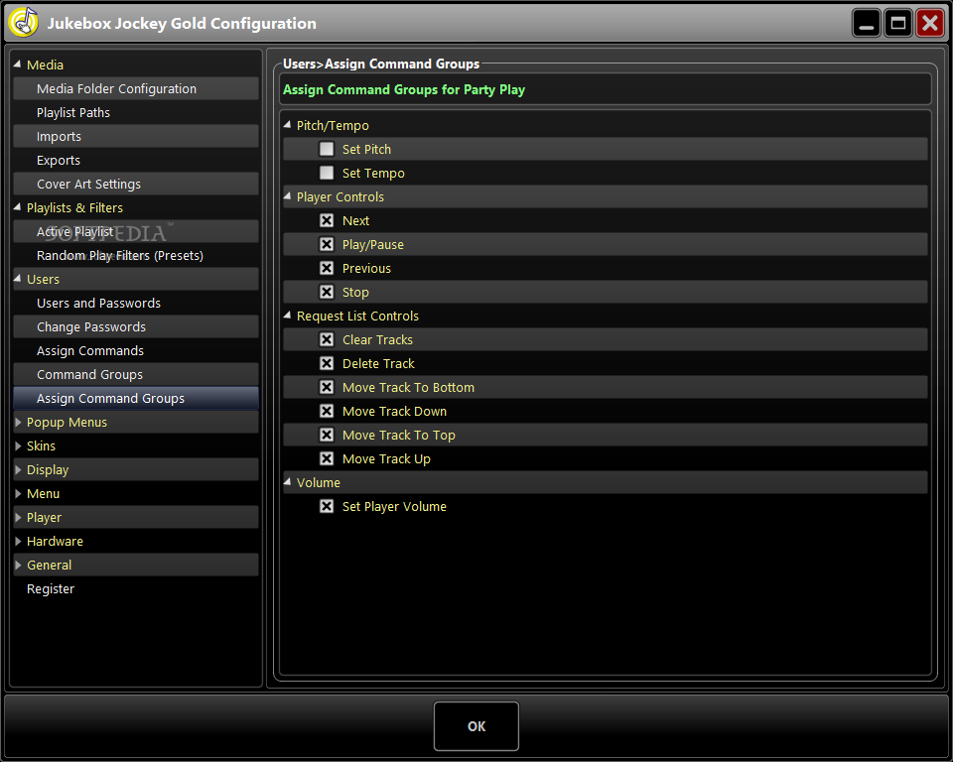Expand the Skins section

(18, 446)
